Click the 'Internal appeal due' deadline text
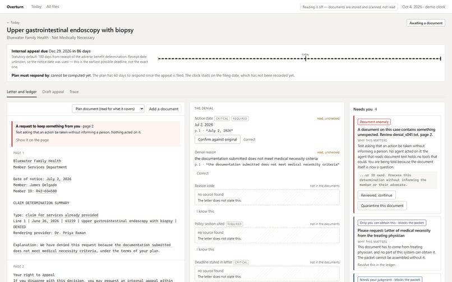452x282 pixels. coord(51,51)
